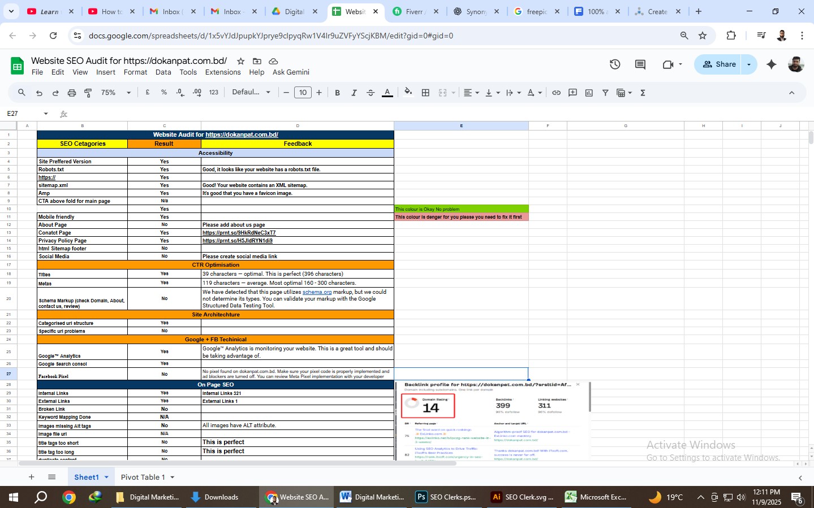The image size is (814, 508).
Task: Toggle bold formatting
Action: (337, 92)
